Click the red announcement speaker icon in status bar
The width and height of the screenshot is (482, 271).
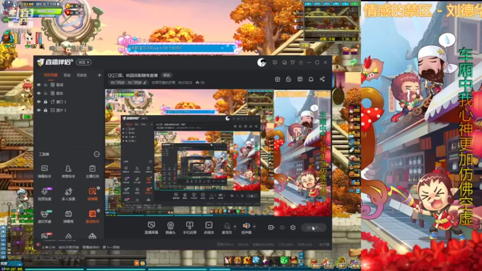click(38, 245)
